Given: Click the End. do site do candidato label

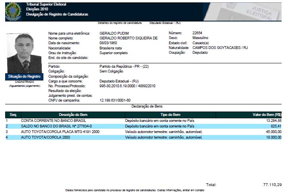Looking at the screenshot, I should pos(68,58).
